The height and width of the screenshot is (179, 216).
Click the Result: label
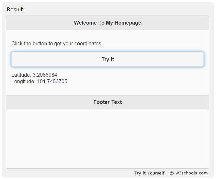click(16, 9)
